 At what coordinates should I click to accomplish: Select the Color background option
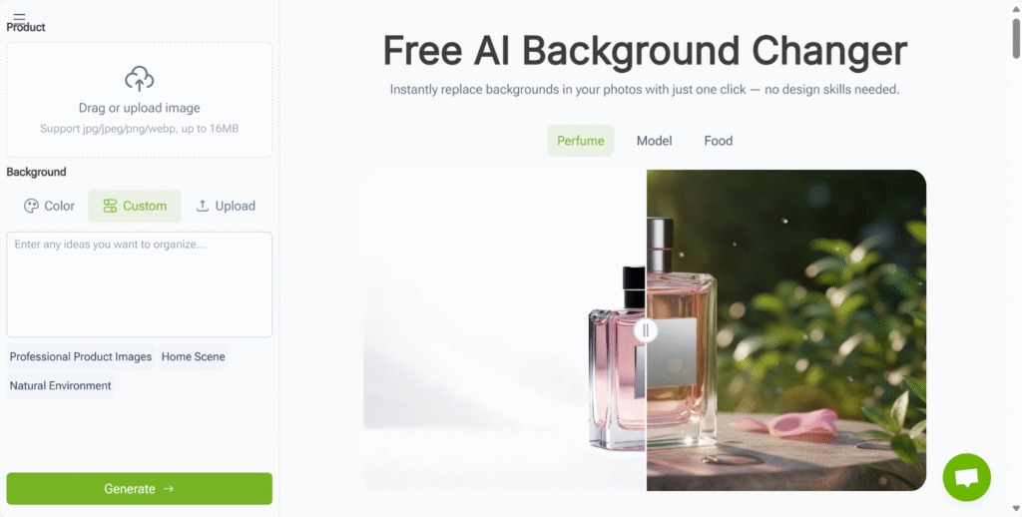click(x=50, y=206)
